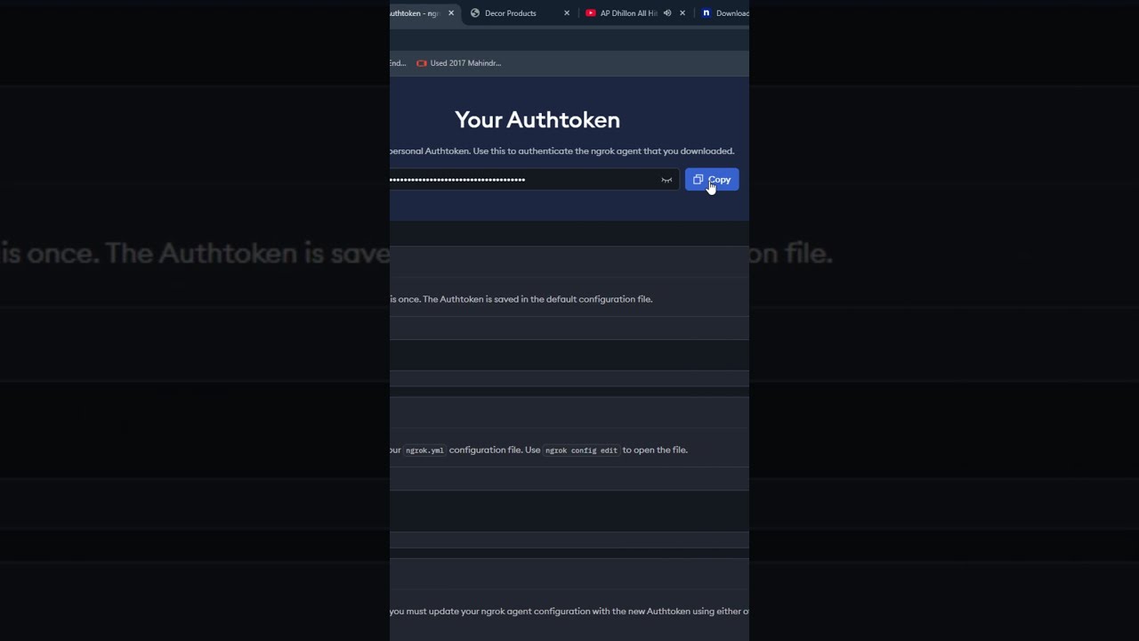Click the globe favicon on Decor Products tab
The height and width of the screenshot is (641, 1139).
tap(475, 13)
